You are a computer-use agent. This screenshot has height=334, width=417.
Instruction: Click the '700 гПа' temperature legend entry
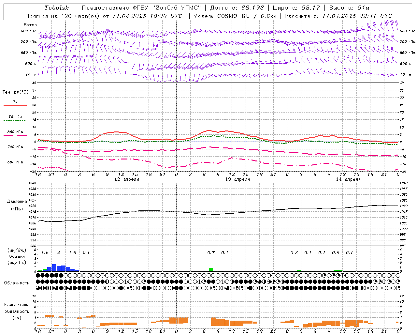(x=15, y=147)
